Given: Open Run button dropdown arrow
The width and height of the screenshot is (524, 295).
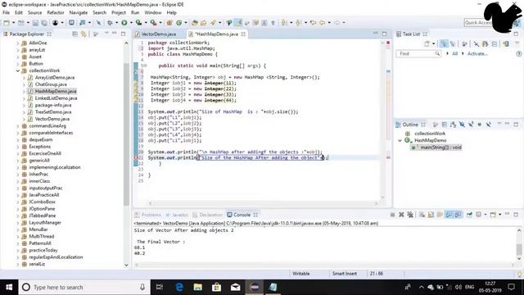Looking at the screenshot, I should point(131,23).
